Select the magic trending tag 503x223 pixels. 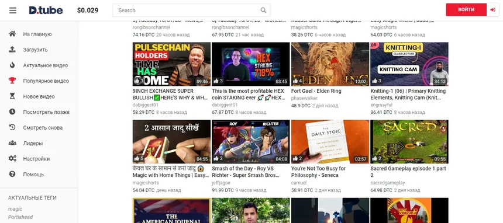tap(15, 209)
